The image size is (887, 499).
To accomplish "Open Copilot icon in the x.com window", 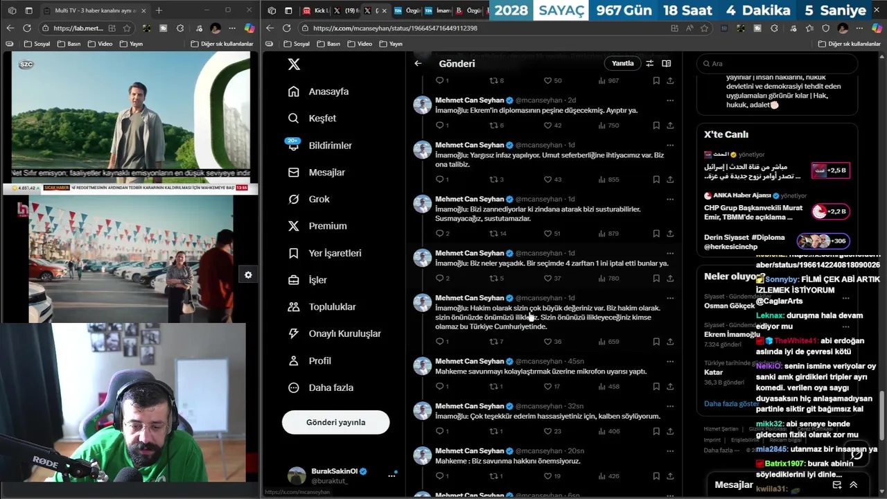I will pyautogui.click(x=876, y=28).
